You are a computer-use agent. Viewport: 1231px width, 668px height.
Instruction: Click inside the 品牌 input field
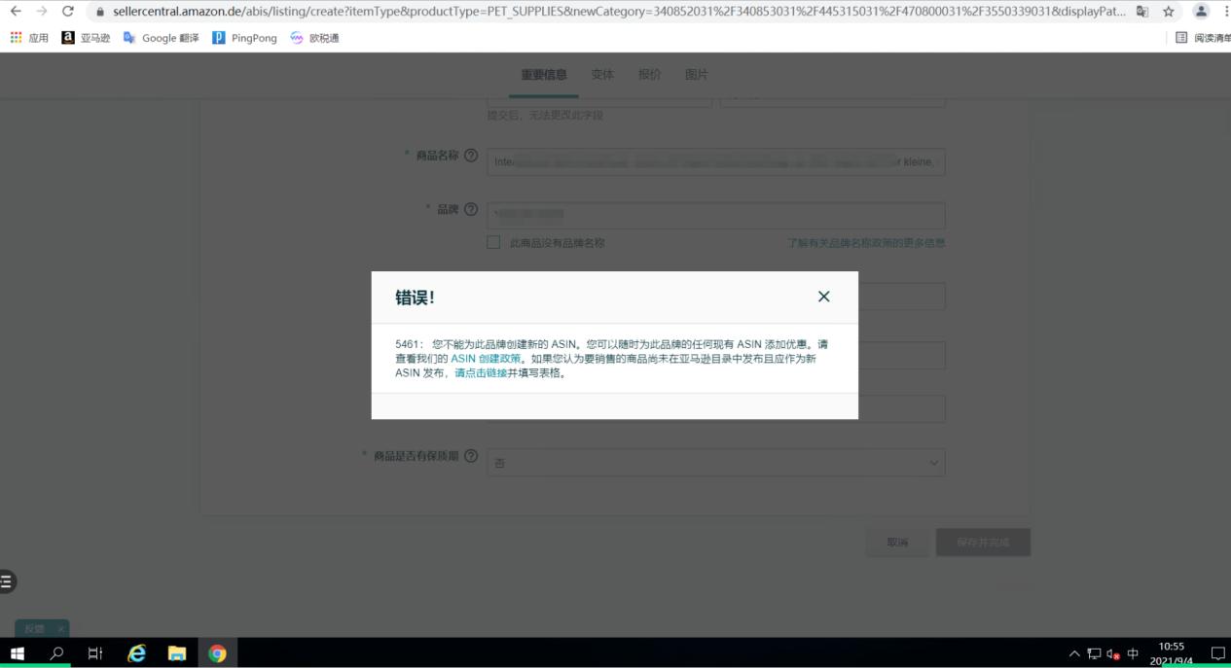(x=715, y=215)
